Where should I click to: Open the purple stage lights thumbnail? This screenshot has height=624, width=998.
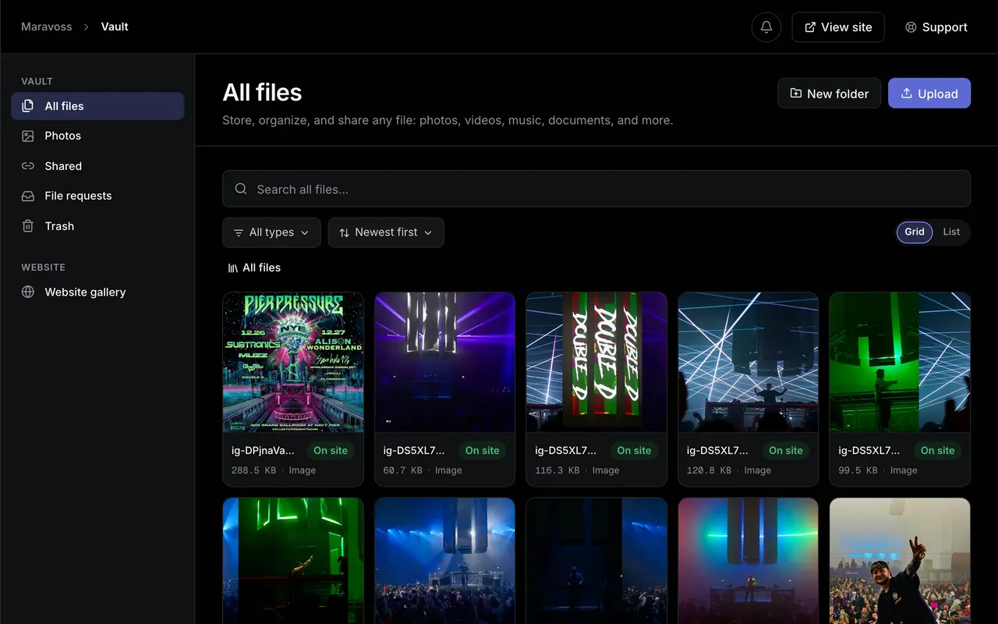click(x=444, y=362)
